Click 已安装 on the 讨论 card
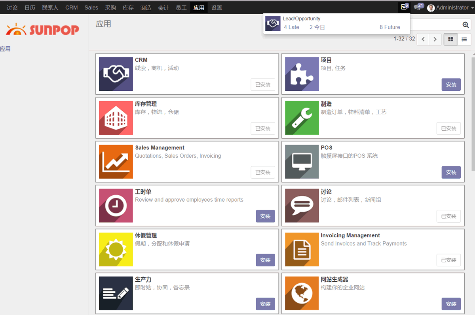 [x=449, y=216]
